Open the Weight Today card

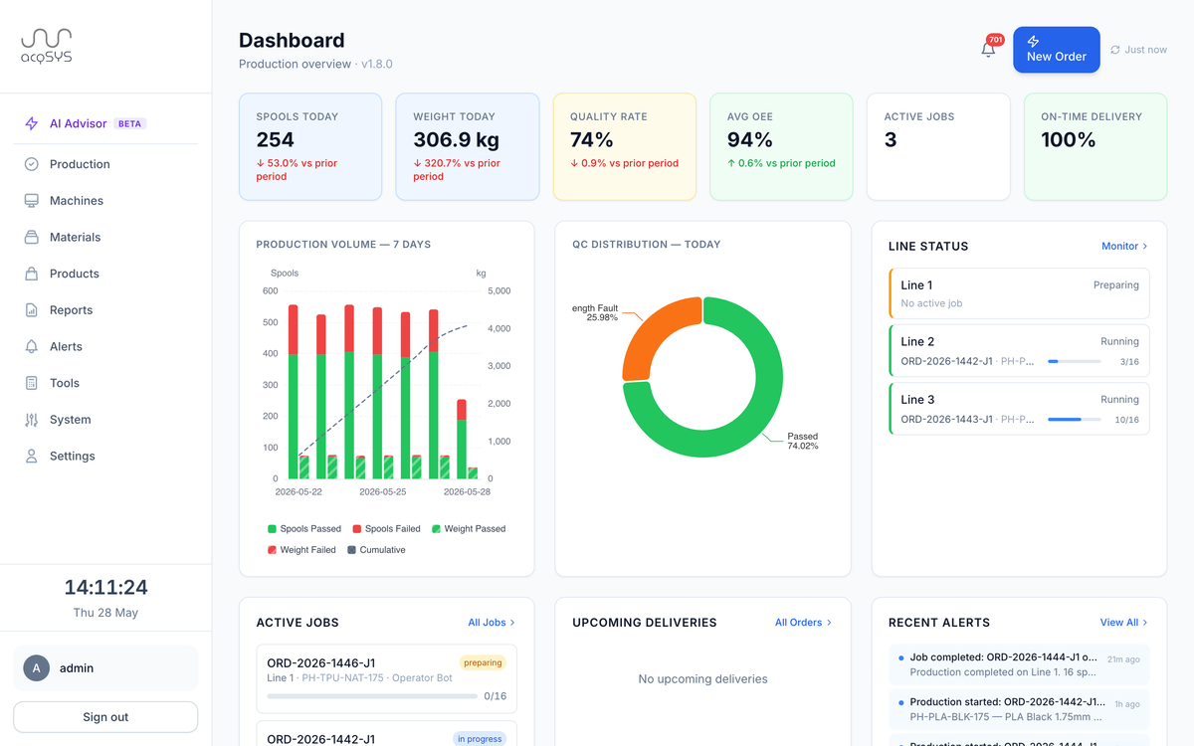pyautogui.click(x=468, y=147)
